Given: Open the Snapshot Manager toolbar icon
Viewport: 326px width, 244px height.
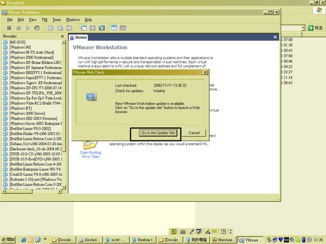Looking at the screenshot, I should [69, 28].
